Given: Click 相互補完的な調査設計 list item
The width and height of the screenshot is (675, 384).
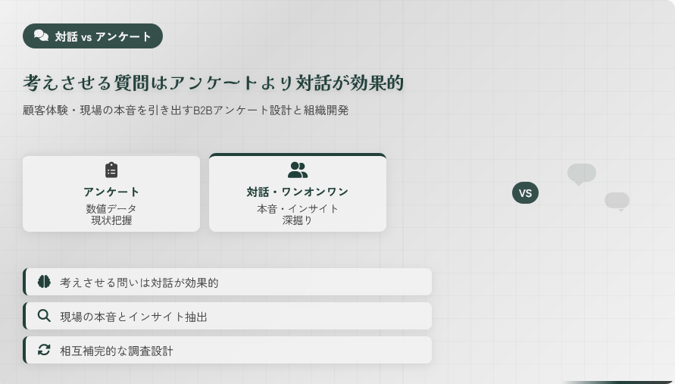Looking at the screenshot, I should pos(227,350).
